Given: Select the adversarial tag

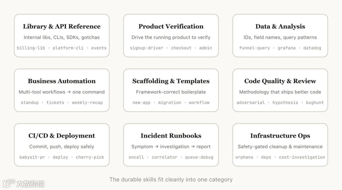Looking at the screenshot, I should click(x=250, y=103).
